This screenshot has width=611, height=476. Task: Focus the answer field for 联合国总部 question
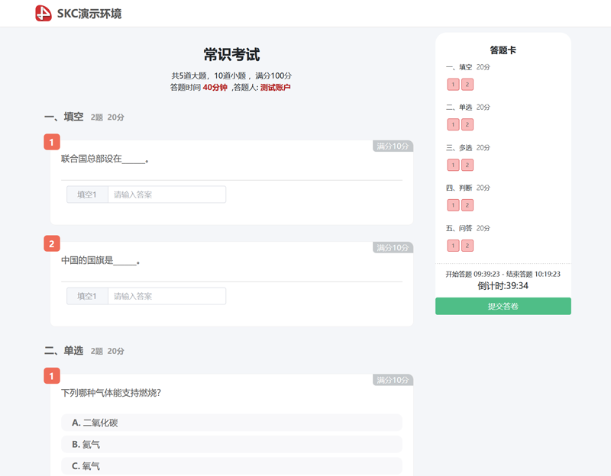(166, 195)
